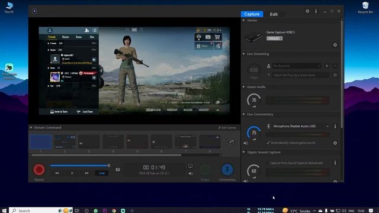Viewport: 379px width, 213px height.
Task: Open the Microphone (Realtek Audio USB) dropdown
Action: point(301,126)
